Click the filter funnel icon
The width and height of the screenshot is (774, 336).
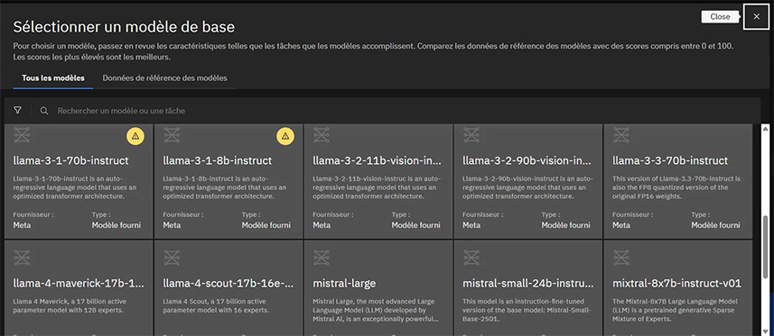pyautogui.click(x=18, y=111)
